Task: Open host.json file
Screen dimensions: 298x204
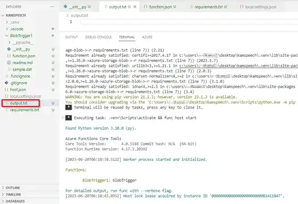Action: [18, 90]
